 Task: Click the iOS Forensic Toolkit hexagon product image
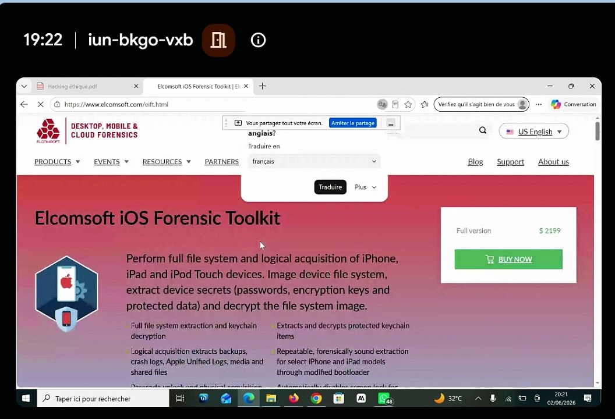(x=66, y=293)
